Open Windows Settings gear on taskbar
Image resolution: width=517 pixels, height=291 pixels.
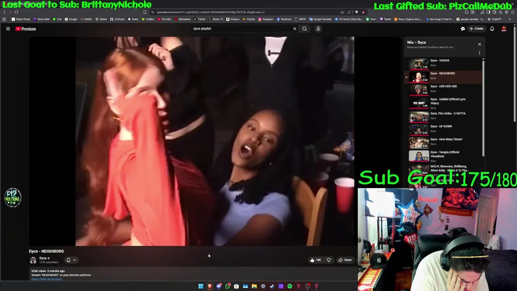(263, 286)
